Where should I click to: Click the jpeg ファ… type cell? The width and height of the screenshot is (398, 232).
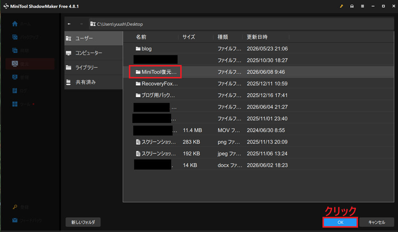(230, 154)
